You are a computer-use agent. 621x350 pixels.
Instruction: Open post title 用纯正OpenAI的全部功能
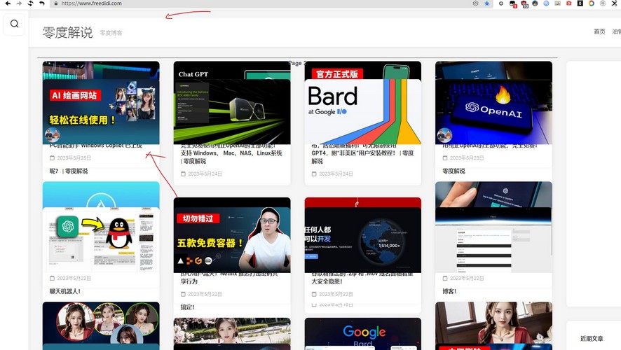pos(490,146)
